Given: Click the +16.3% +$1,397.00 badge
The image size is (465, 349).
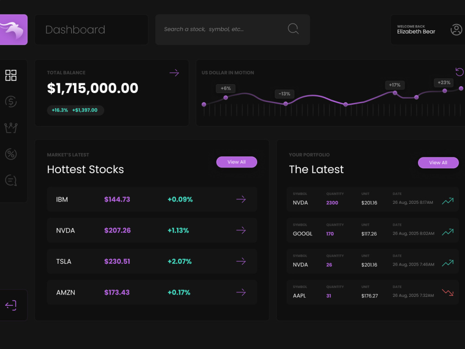Looking at the screenshot, I should (x=75, y=110).
